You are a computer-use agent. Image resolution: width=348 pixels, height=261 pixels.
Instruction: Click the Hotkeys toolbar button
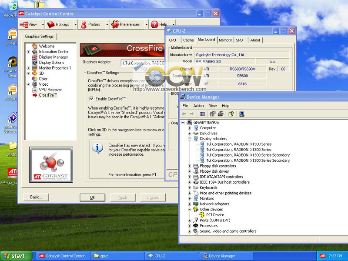(x=60, y=24)
